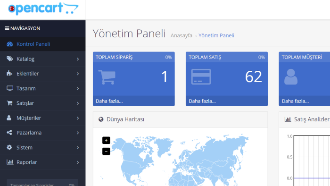Click the OpenCart logo
This screenshot has width=330, height=186.
pos(43,8)
